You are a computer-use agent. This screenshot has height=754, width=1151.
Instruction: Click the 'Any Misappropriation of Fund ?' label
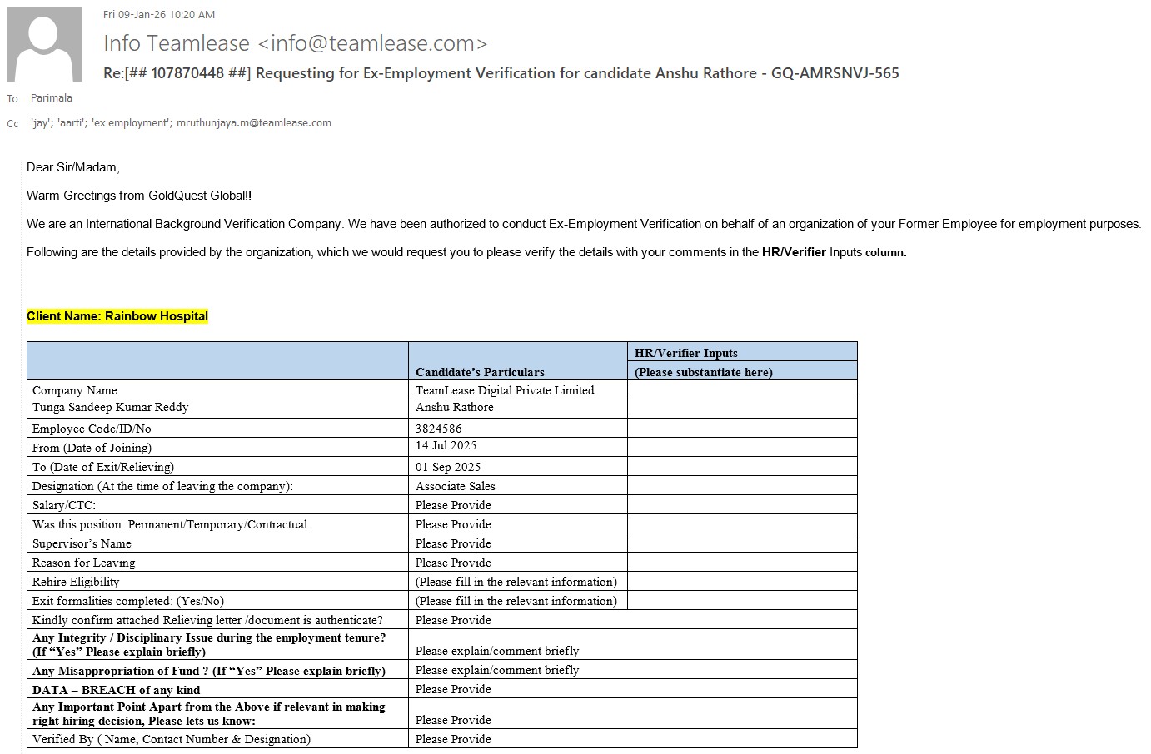point(209,671)
